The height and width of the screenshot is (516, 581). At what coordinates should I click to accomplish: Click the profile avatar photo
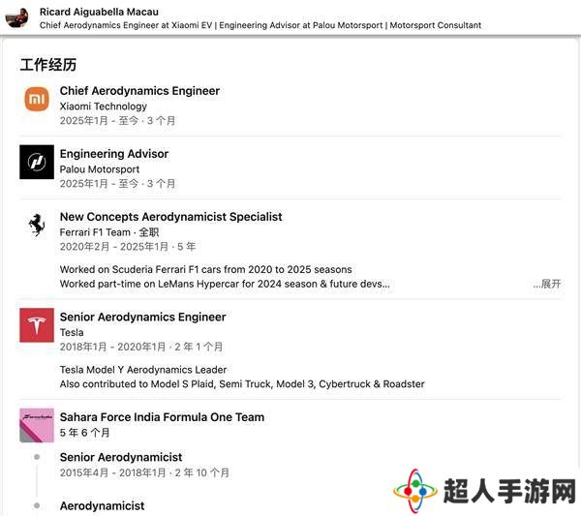tap(17, 17)
